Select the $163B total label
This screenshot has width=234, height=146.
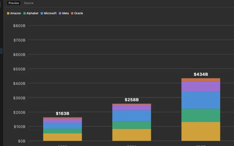coord(63,114)
